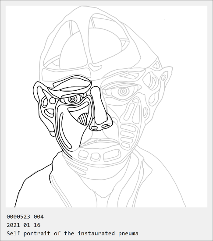Click the dark shoulder outline
This screenshot has width=213, height=241.
35,179
